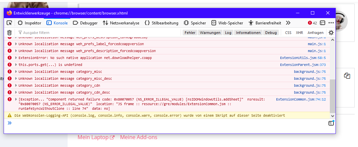Clear console output with trash icon

(10, 33)
